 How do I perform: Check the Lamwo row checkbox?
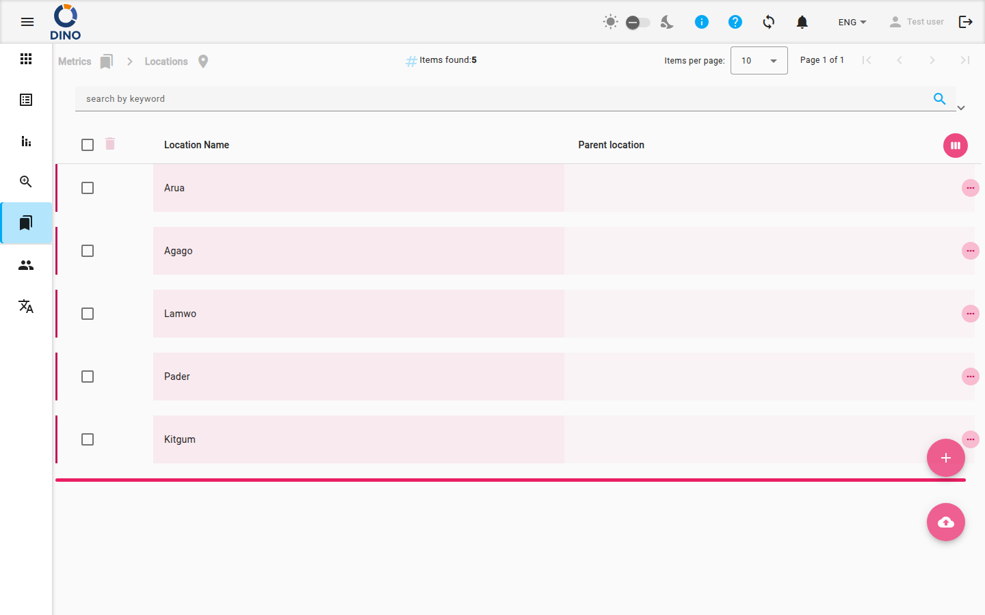coord(88,314)
